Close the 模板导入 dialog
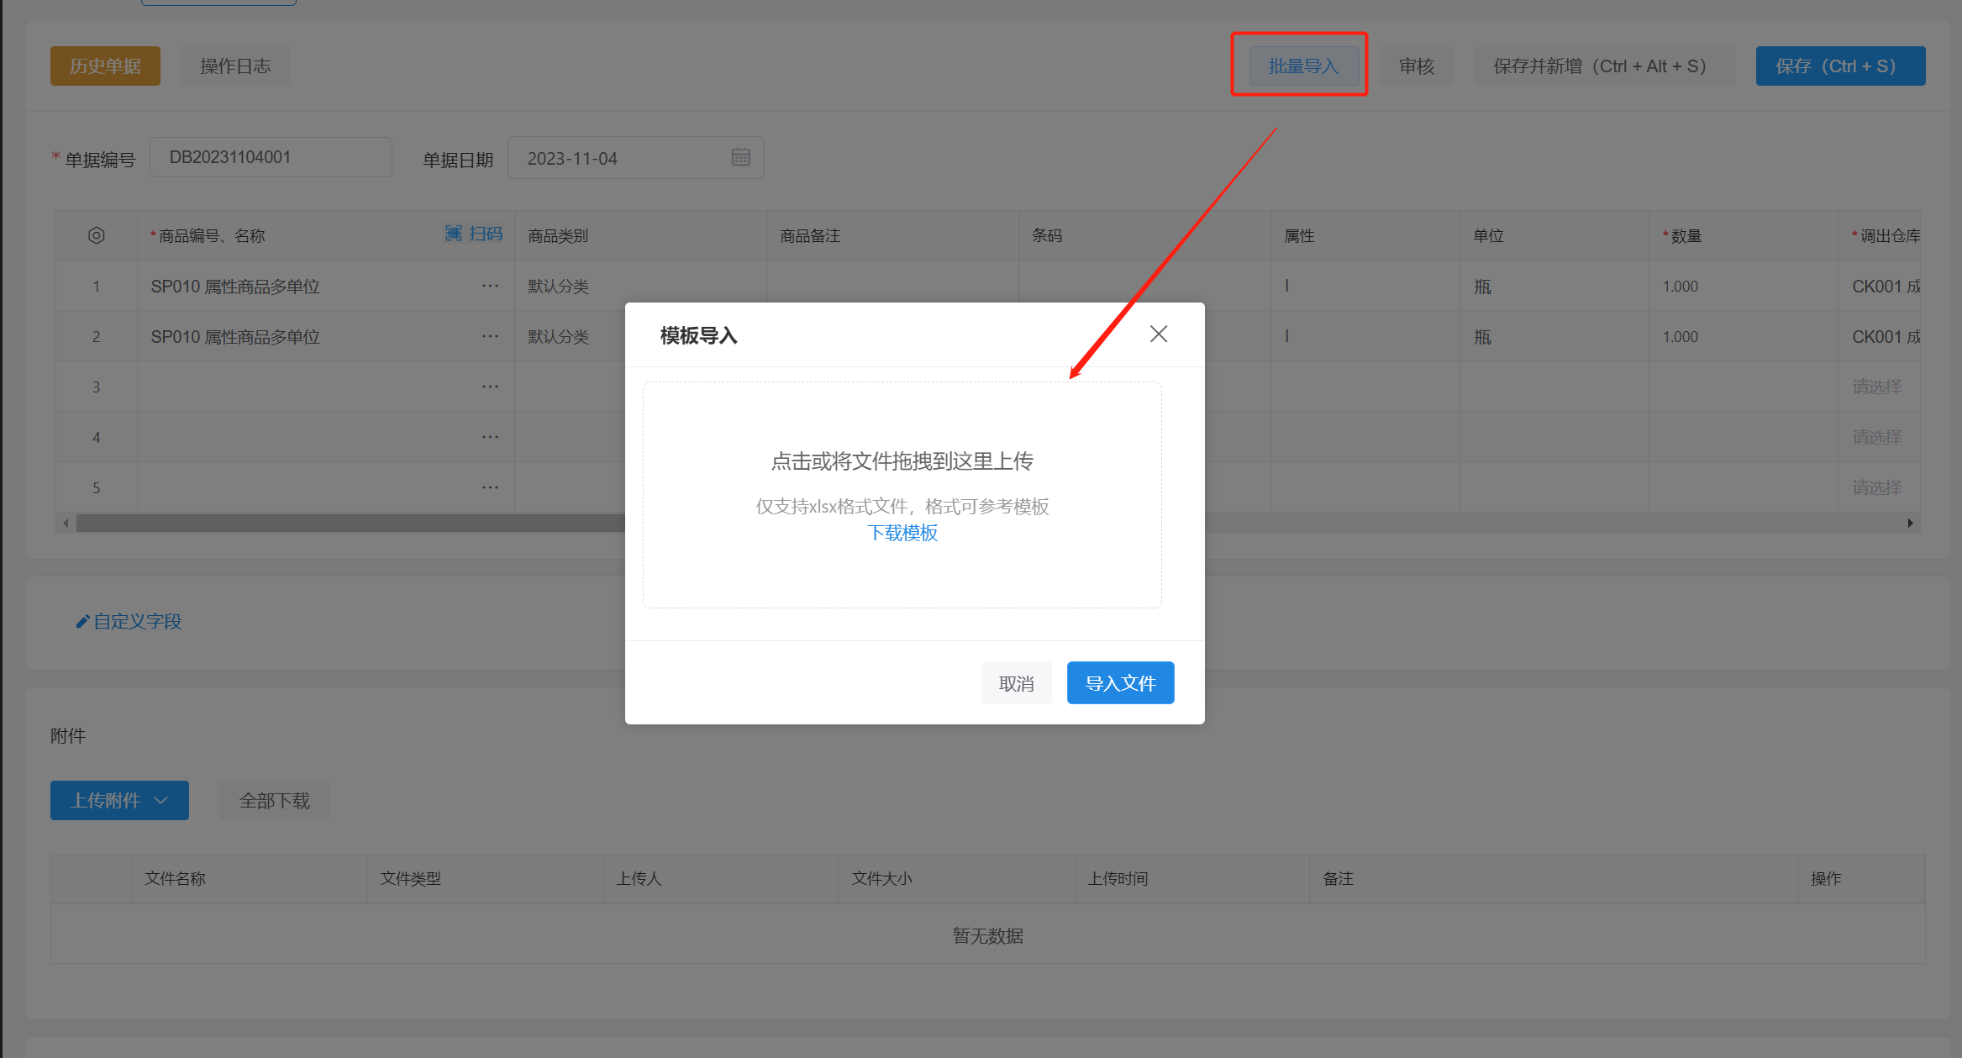The height and width of the screenshot is (1058, 1962). 1159,334
